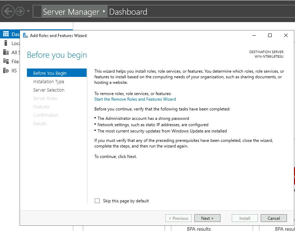The image size is (295, 231).
Task: Click the 'Before you begin' page heading
Action: coord(57,55)
